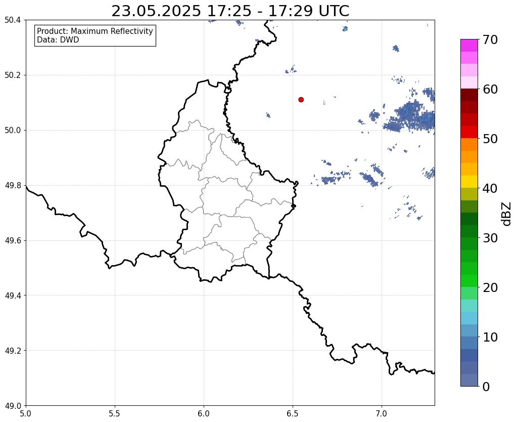
Task: Click longitude tick label 7.0
Action: [x=382, y=414]
